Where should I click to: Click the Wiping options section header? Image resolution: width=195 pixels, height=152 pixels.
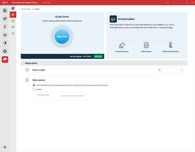104,63
